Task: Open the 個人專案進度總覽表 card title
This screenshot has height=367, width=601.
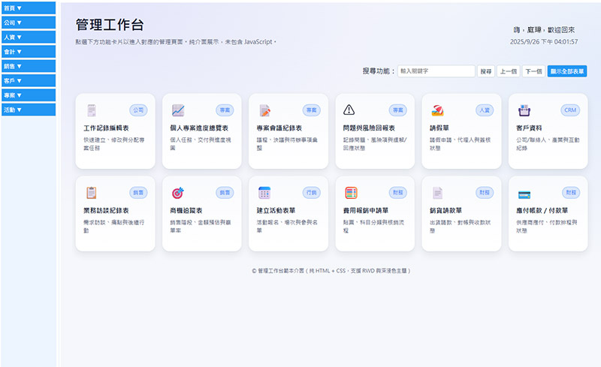Action: [x=199, y=128]
